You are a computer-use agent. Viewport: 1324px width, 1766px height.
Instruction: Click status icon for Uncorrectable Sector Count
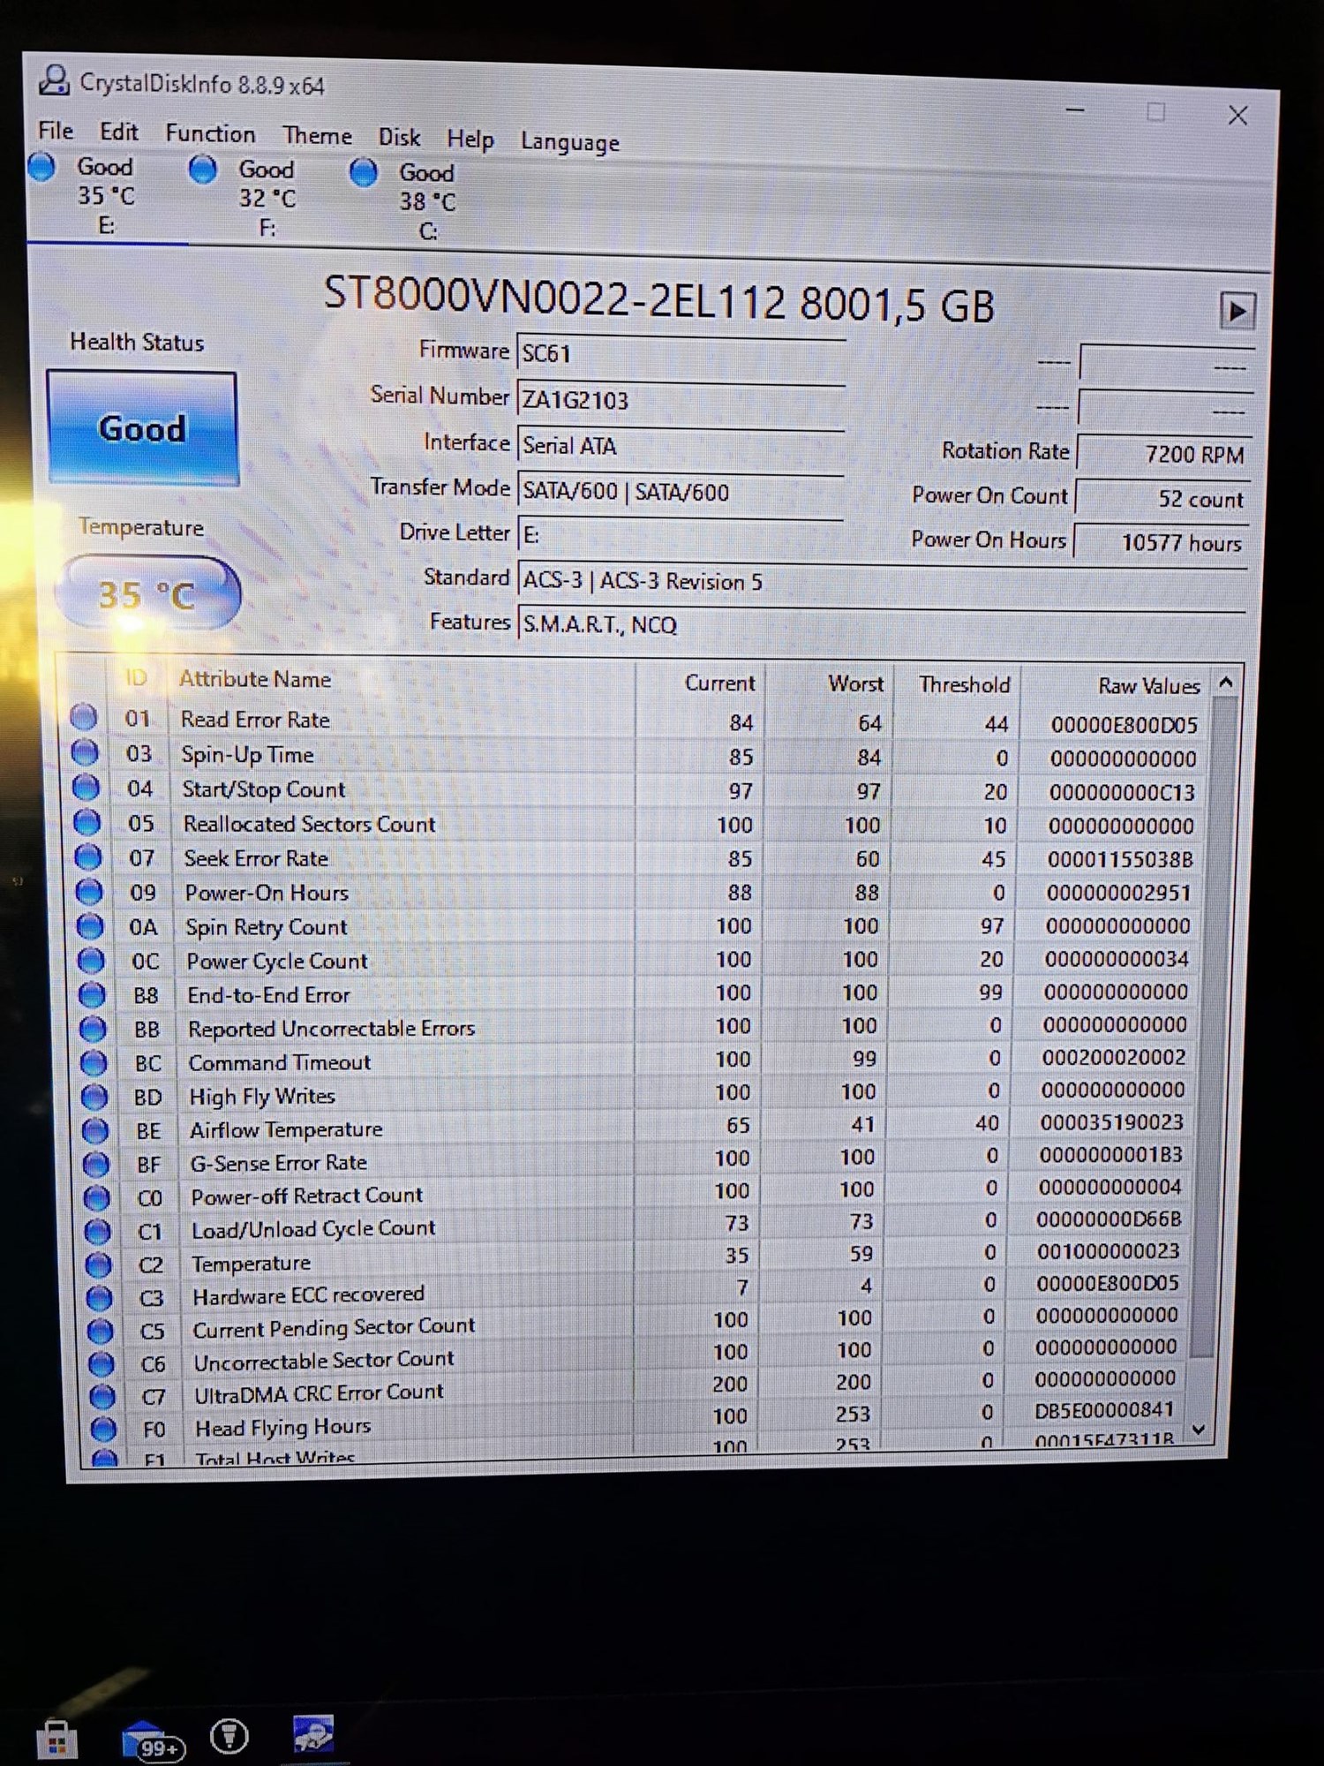click(x=101, y=1363)
